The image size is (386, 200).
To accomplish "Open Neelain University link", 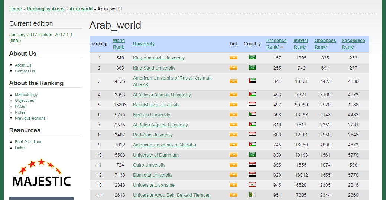I will pos(152,115).
